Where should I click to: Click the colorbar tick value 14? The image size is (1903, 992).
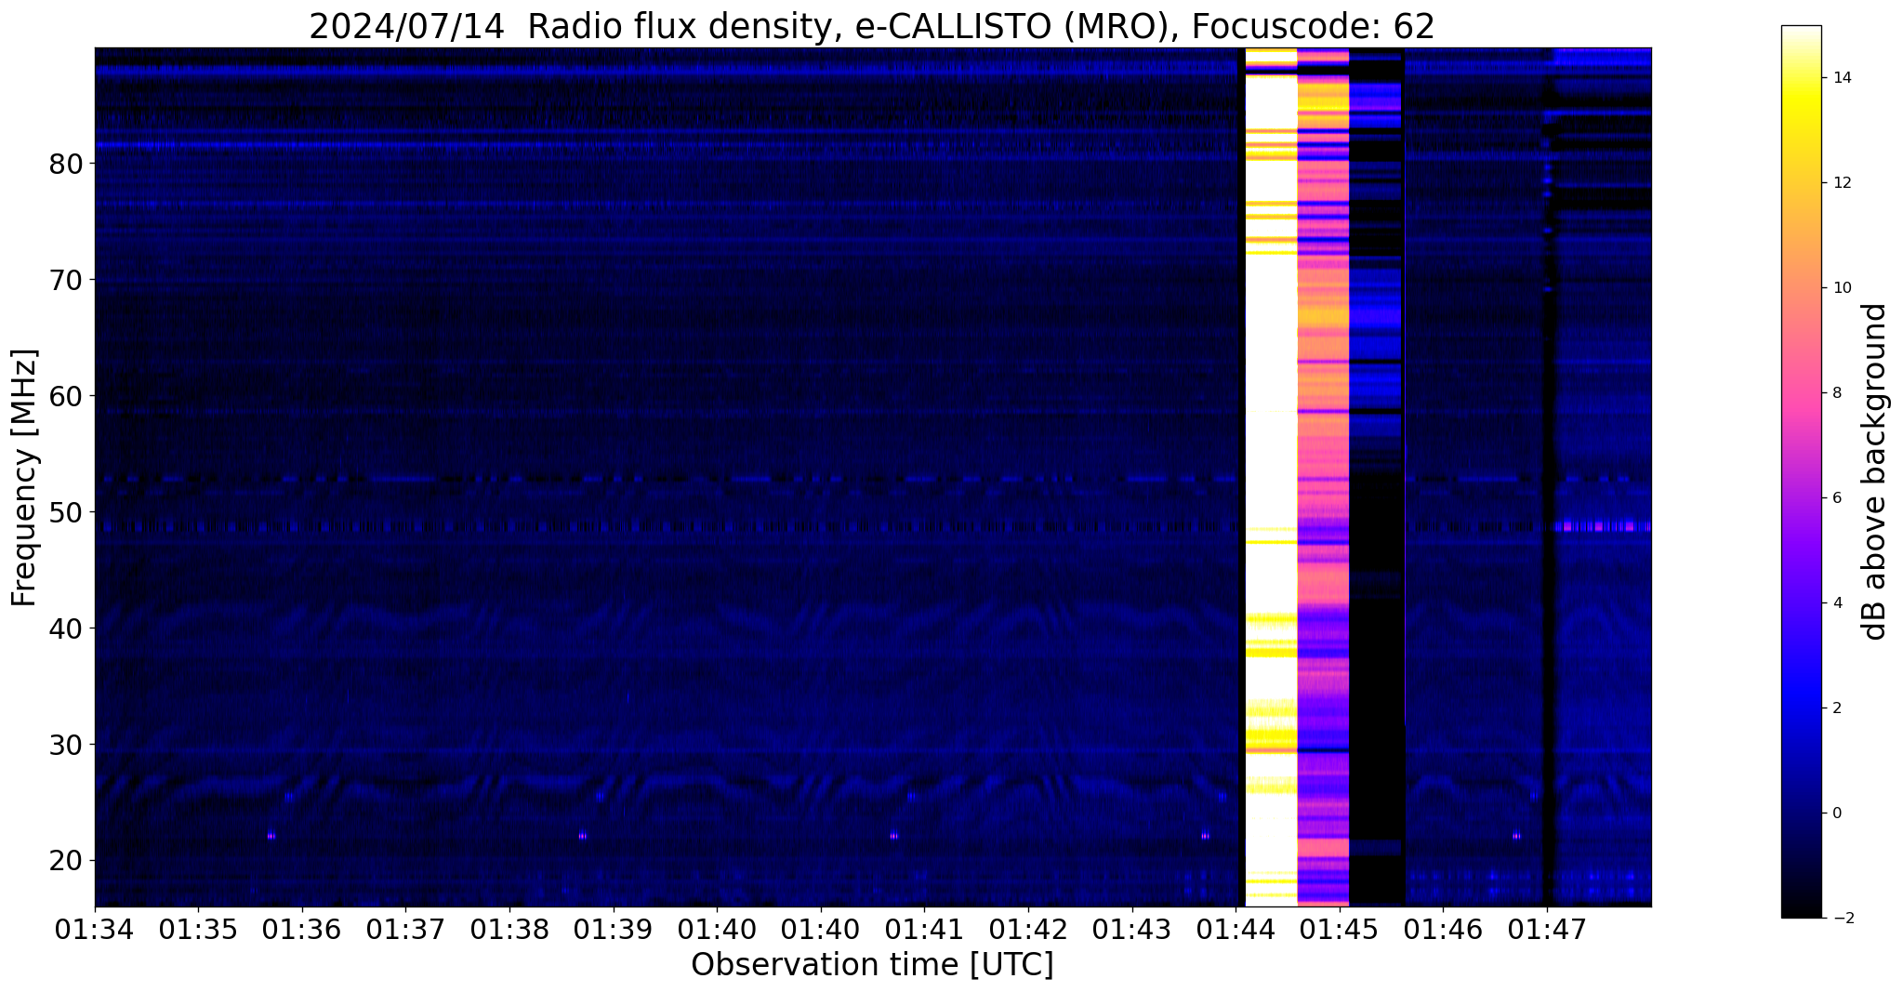point(1841,78)
